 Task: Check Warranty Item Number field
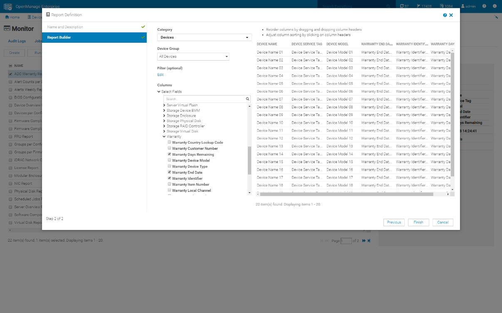[169, 184]
